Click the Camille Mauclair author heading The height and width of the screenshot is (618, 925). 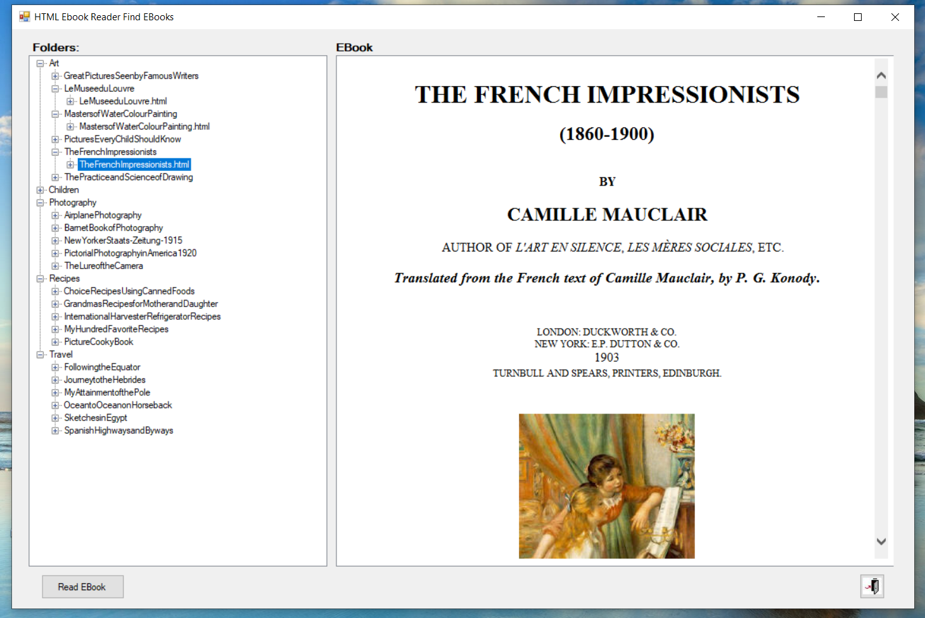607,215
